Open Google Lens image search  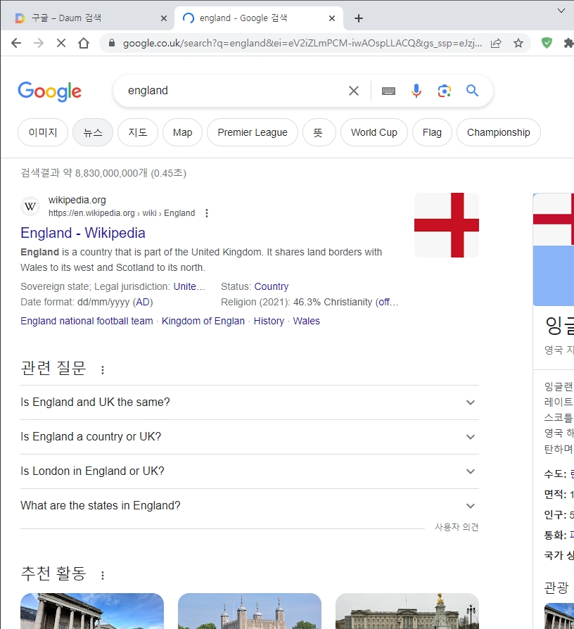444,91
